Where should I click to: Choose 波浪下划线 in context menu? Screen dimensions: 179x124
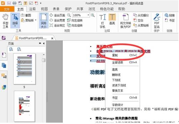pos(122,85)
